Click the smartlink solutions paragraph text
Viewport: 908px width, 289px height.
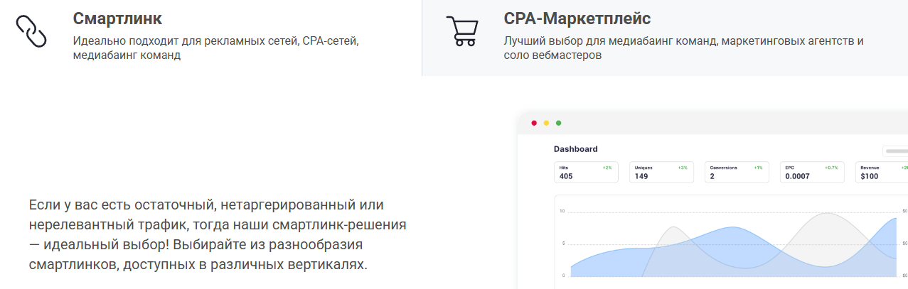coord(217,234)
